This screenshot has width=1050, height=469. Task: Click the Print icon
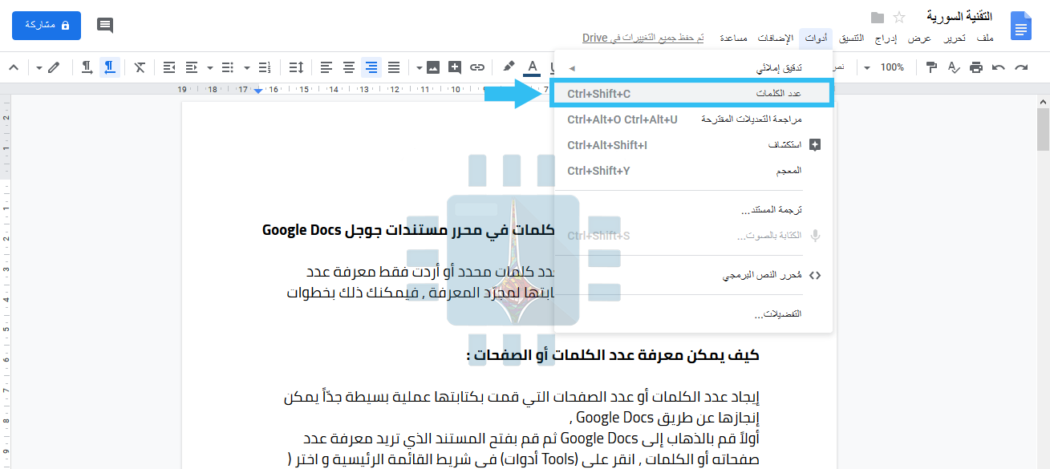tap(976, 67)
